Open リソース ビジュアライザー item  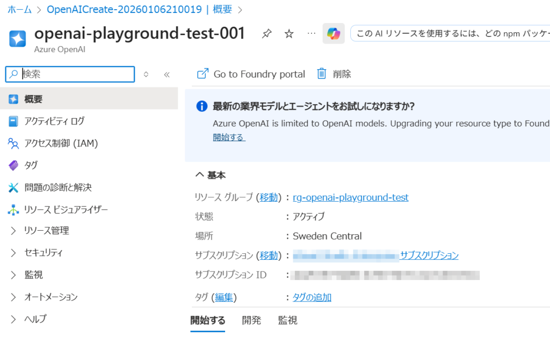point(66,209)
